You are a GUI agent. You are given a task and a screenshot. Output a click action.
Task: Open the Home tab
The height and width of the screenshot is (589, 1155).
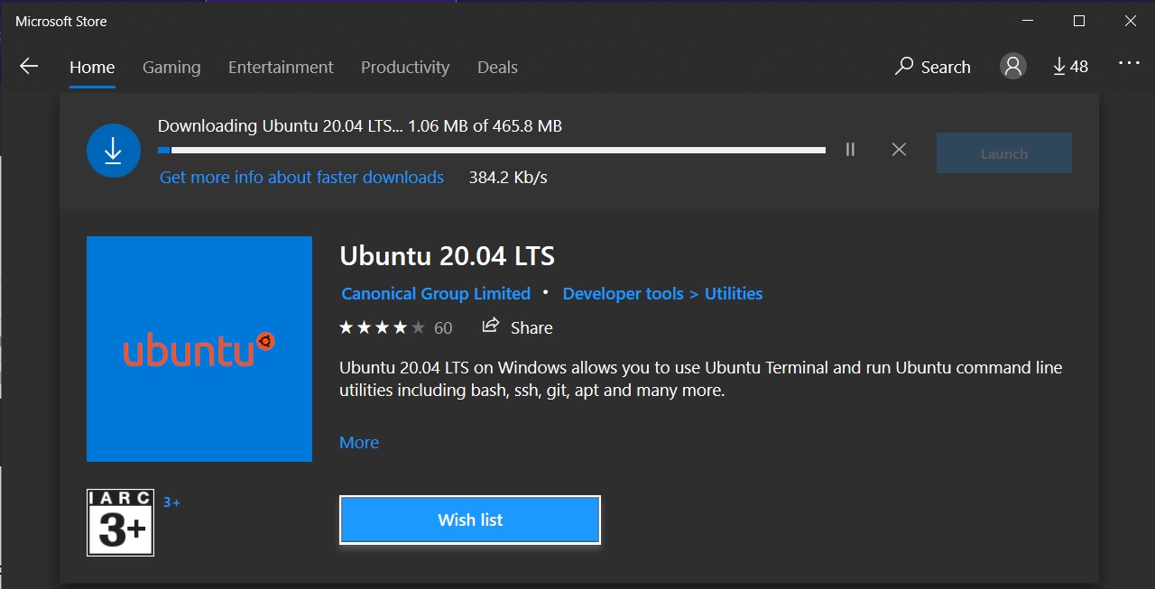[92, 68]
